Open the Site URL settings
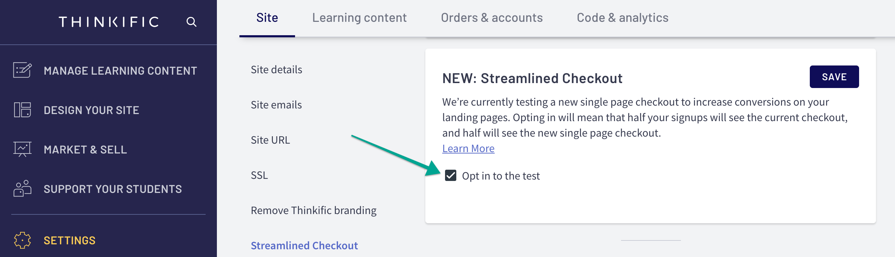 tap(270, 140)
